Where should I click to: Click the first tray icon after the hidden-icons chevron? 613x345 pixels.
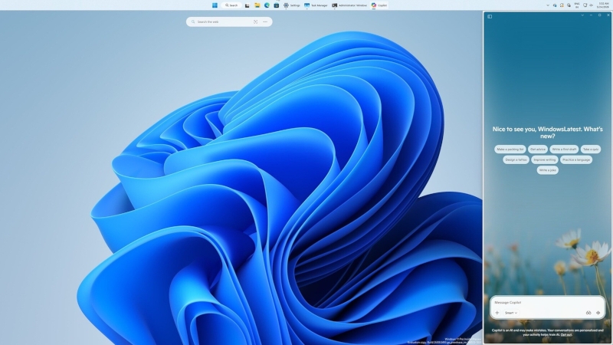(x=555, y=5)
